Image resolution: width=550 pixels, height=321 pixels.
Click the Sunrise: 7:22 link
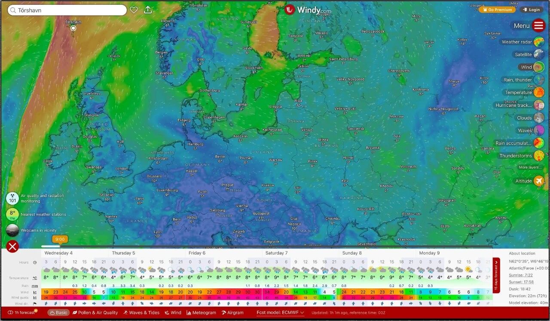click(x=521, y=275)
